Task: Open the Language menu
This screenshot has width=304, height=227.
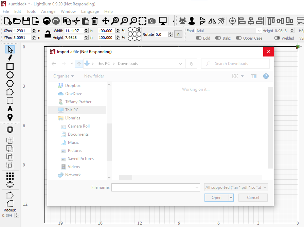Action: [x=90, y=12]
